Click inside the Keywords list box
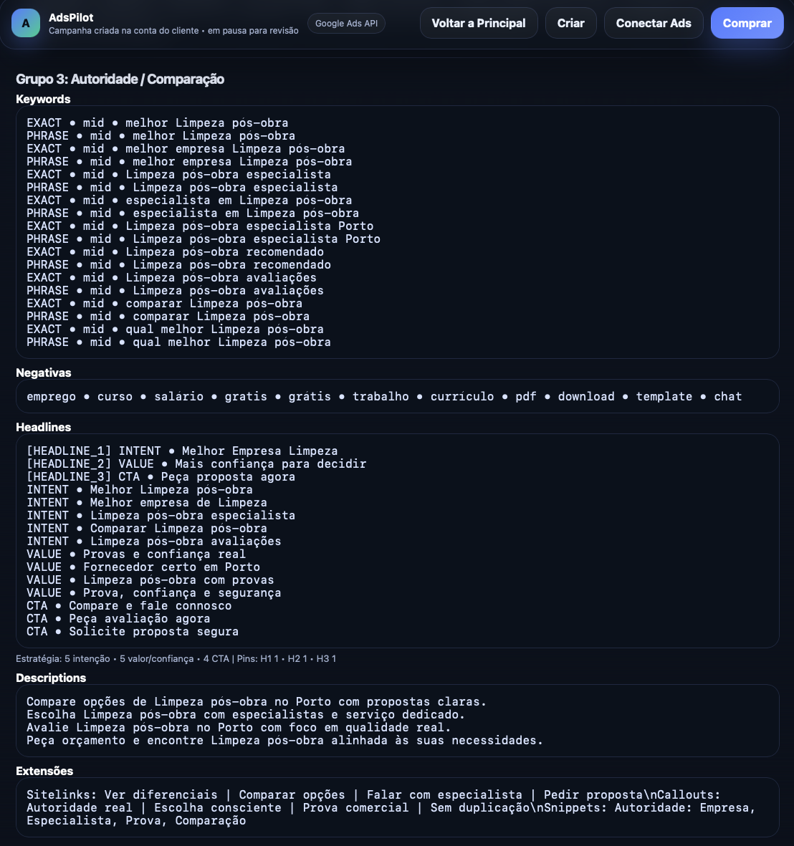Viewport: 794px width, 846px height. click(x=397, y=232)
